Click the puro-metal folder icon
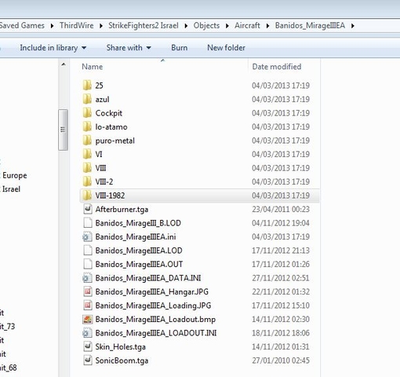Screen dimensions: 400x377 click(87, 141)
